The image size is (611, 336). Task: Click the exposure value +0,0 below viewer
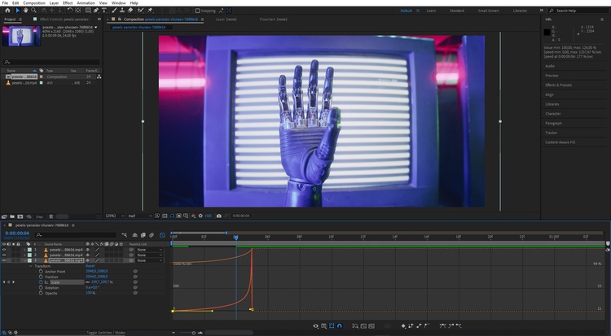pos(208,216)
